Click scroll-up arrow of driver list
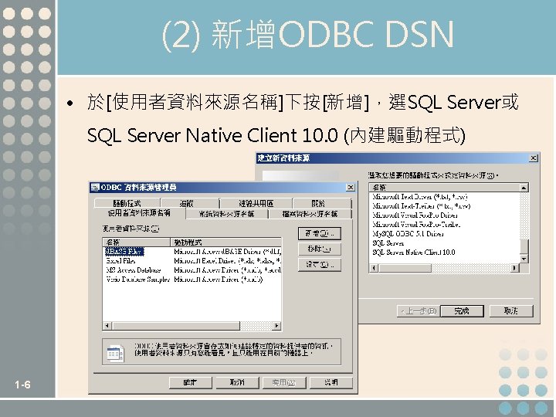 click(x=524, y=188)
